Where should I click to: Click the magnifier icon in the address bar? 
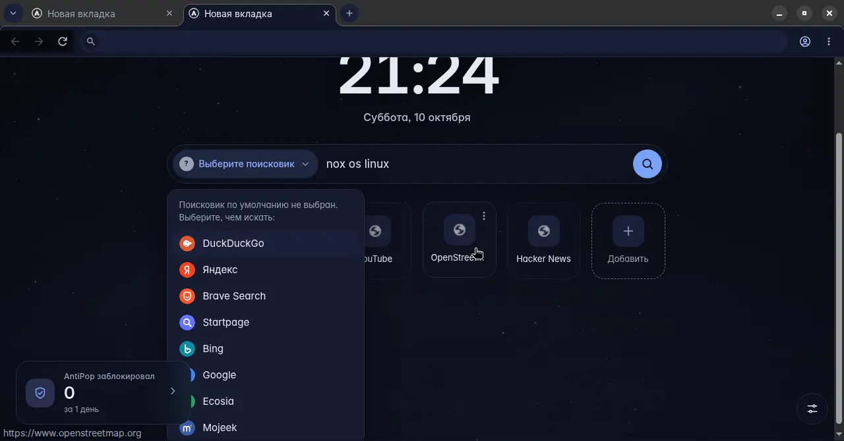tap(91, 41)
